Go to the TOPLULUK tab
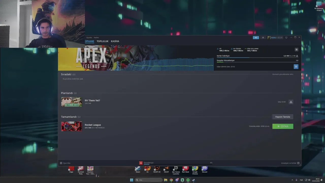The image size is (325, 183). click(x=102, y=41)
